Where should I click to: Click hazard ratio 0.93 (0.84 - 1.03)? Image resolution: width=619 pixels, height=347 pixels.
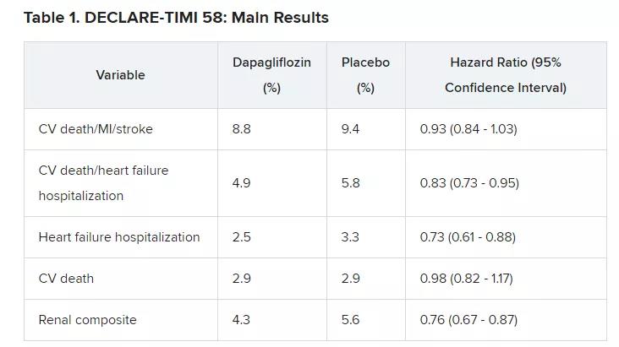point(468,129)
